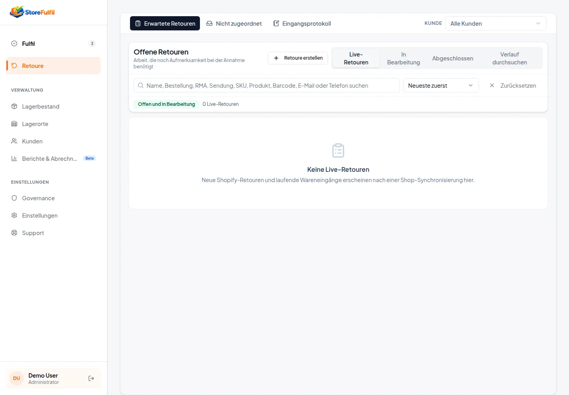The width and height of the screenshot is (569, 395).
Task: Click the Offen und in Bearbeitung badge
Action: click(x=166, y=104)
